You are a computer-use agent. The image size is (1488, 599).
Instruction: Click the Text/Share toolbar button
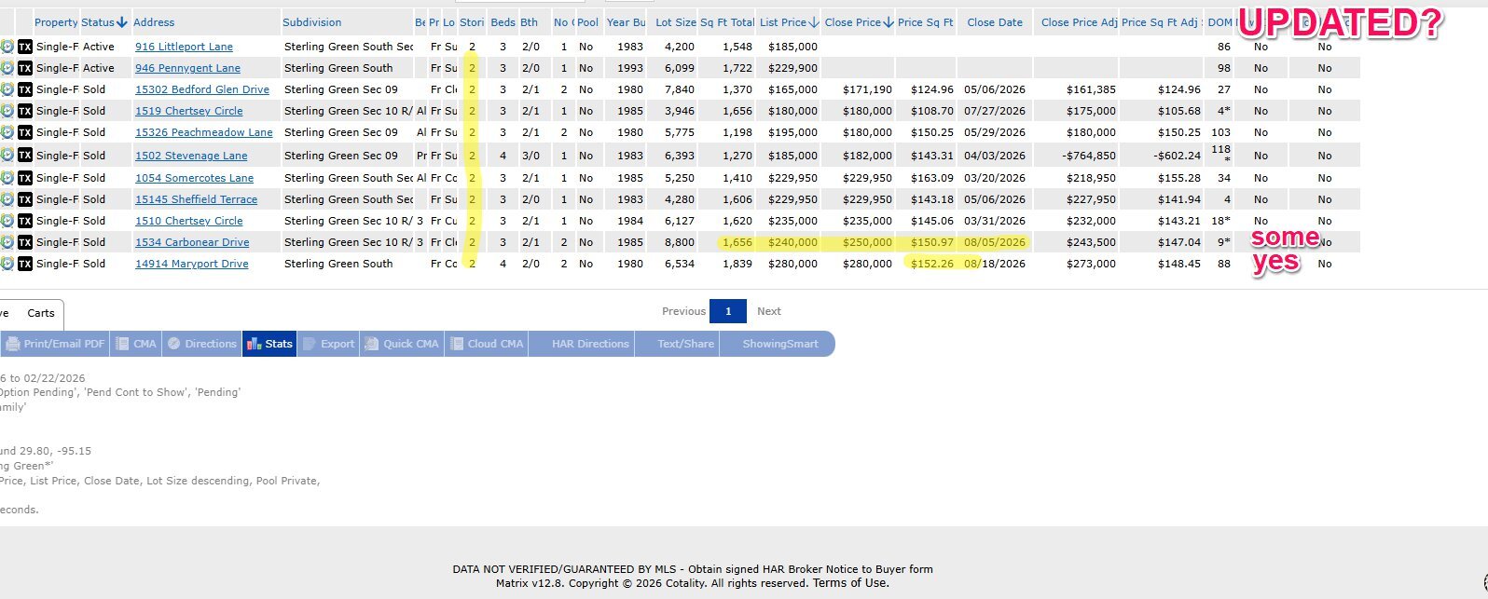coord(685,344)
